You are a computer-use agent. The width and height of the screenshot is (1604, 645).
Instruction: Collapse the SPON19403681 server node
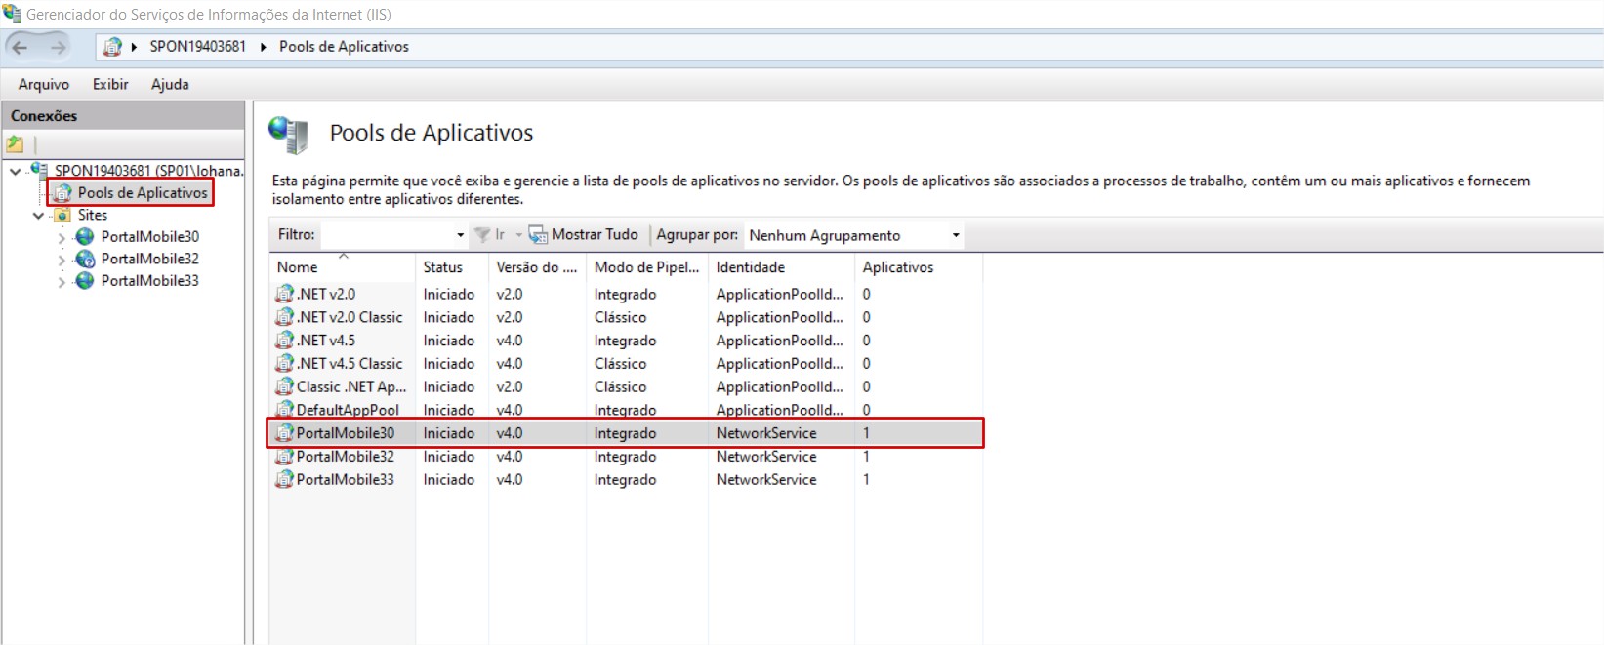point(16,171)
